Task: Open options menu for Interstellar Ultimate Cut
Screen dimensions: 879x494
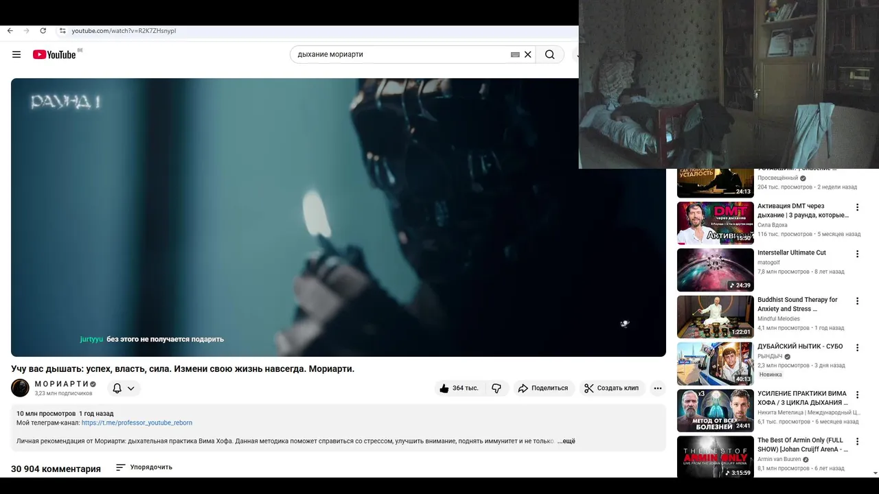Action: pyautogui.click(x=857, y=254)
